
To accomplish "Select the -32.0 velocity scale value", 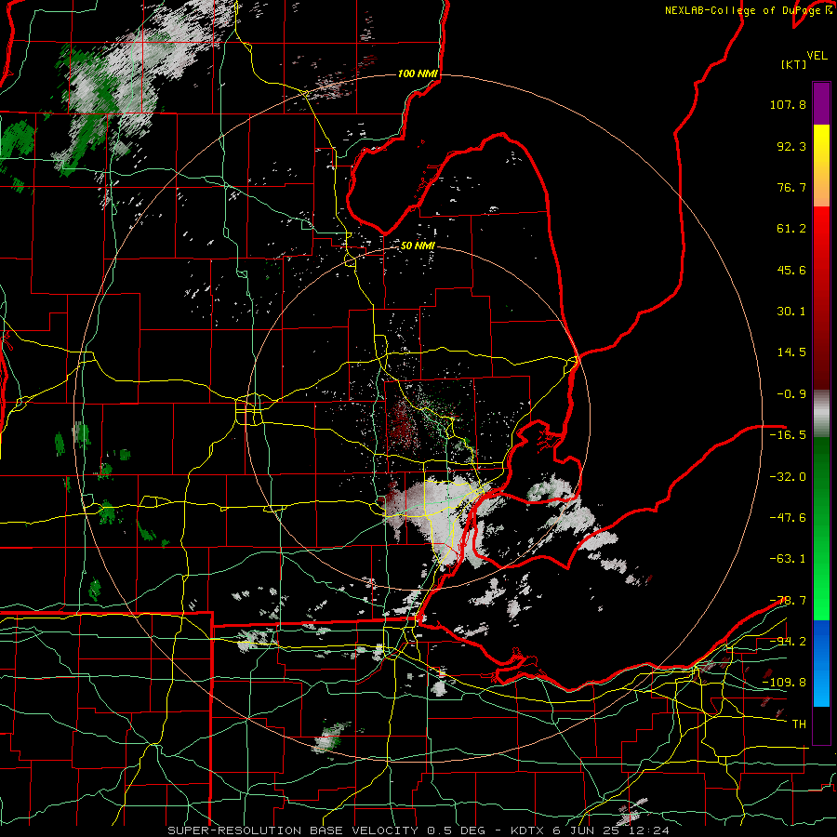I will pyautogui.click(x=788, y=477).
